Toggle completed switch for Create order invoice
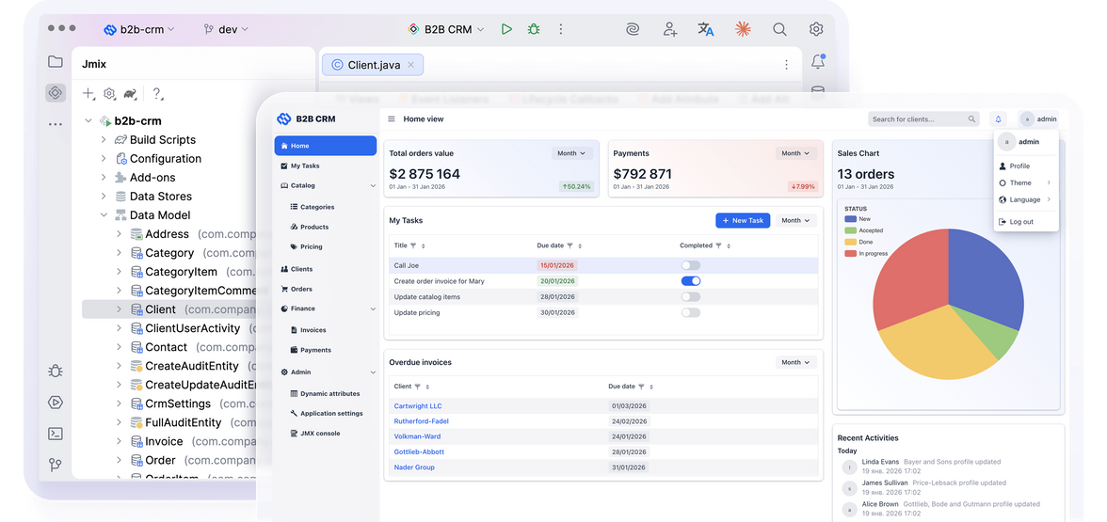The height and width of the screenshot is (522, 1107). tap(690, 280)
